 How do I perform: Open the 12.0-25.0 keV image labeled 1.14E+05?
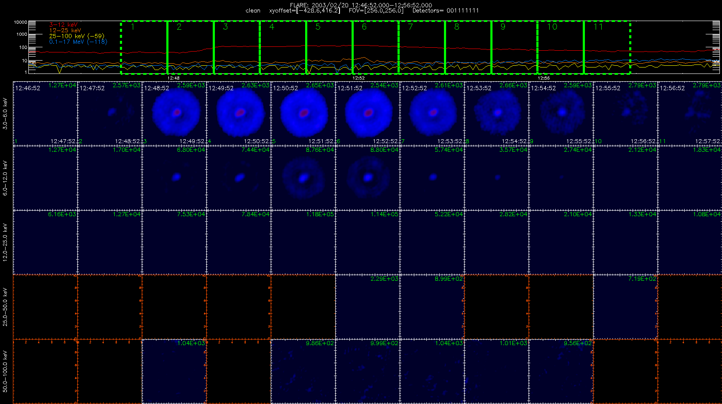(368, 242)
